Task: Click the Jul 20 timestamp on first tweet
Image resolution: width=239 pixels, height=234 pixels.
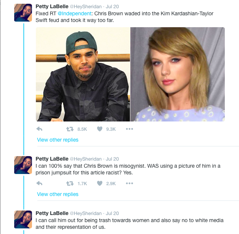Action: pyautogui.click(x=112, y=6)
